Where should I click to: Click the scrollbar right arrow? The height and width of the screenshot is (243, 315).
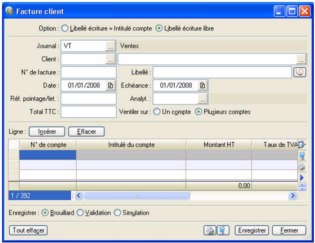[x=293, y=196]
